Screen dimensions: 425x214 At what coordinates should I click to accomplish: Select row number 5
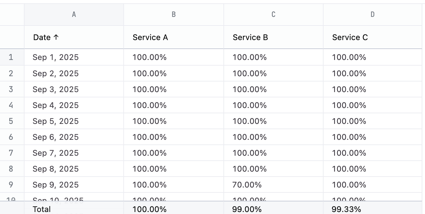(11, 121)
